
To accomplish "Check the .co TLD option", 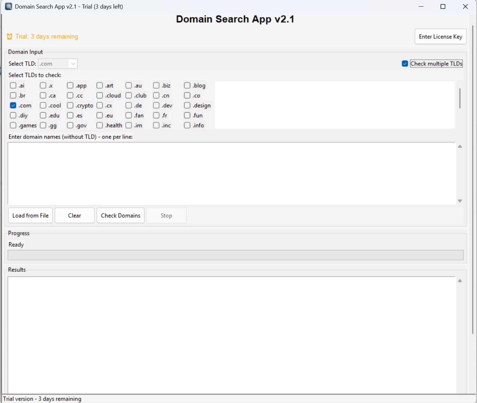I will coord(187,95).
